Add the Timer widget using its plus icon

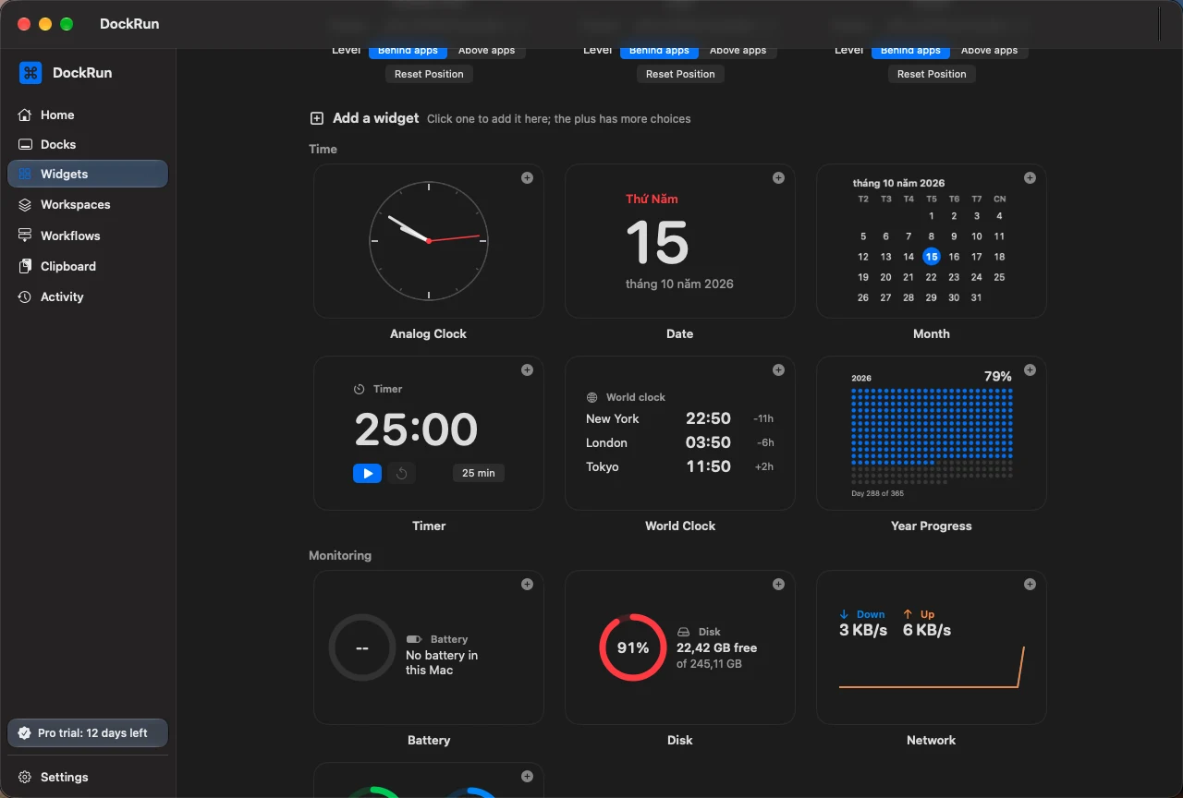coord(527,370)
